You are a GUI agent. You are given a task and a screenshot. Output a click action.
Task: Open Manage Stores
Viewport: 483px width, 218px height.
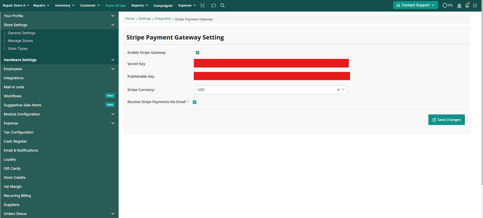coord(20,41)
